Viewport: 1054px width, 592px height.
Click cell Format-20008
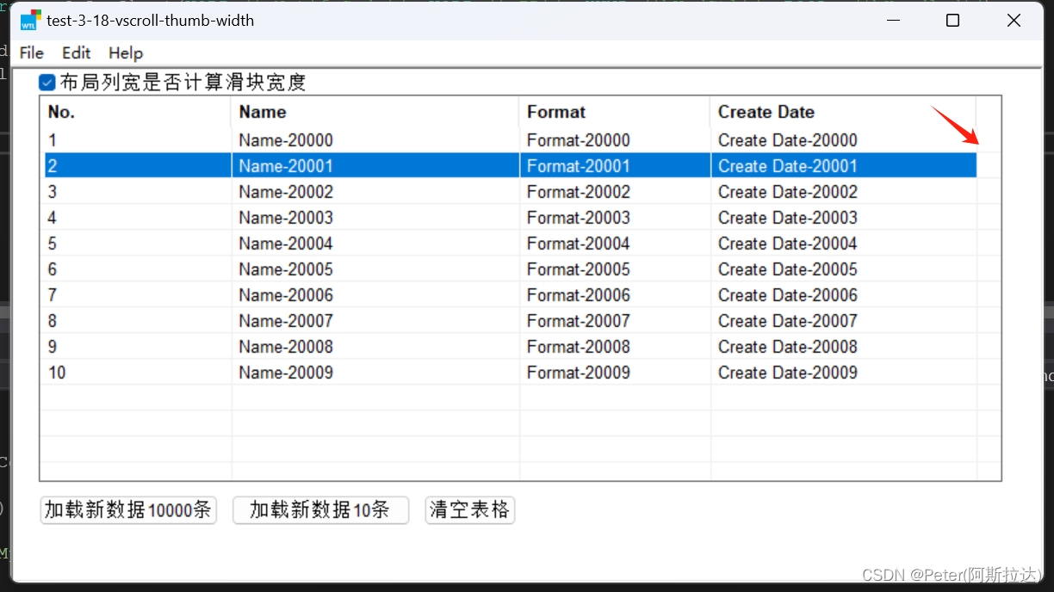[x=615, y=347]
